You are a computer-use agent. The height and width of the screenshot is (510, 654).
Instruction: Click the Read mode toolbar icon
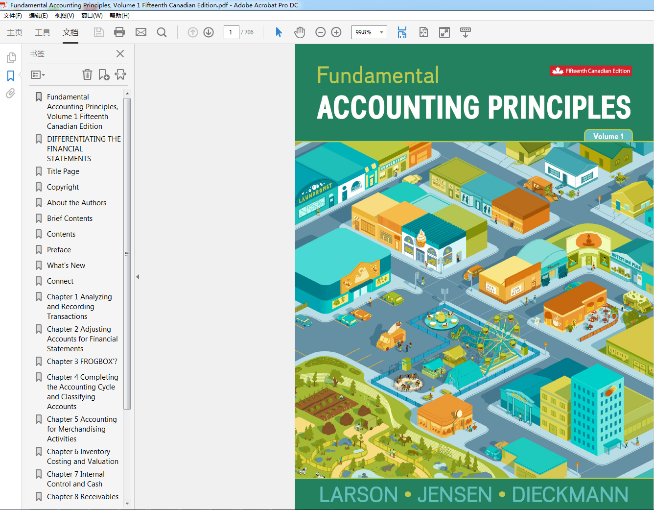pyautogui.click(x=466, y=32)
